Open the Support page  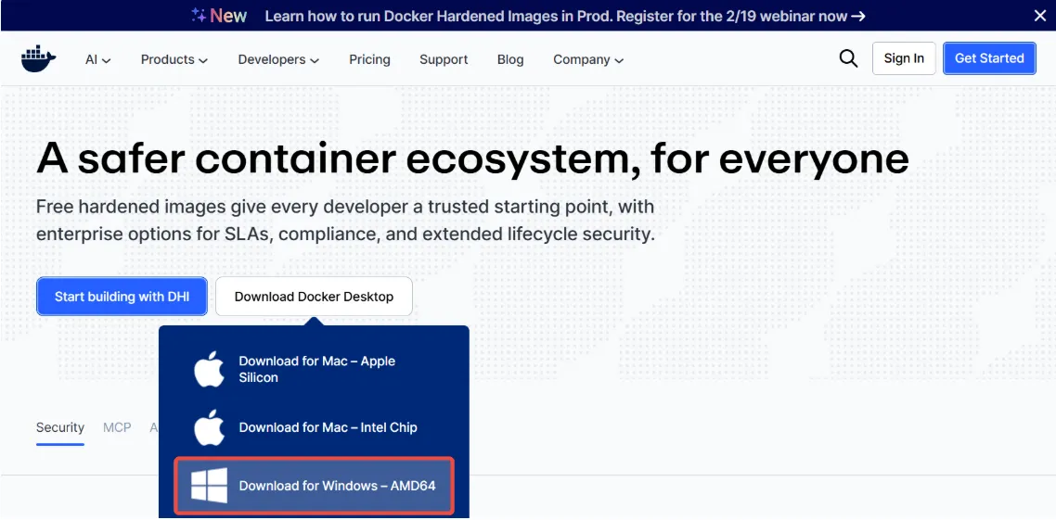[x=444, y=59]
